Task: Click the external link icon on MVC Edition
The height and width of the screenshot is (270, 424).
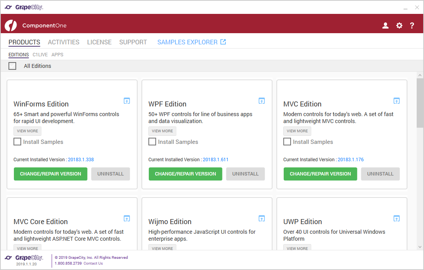Action: [396, 101]
